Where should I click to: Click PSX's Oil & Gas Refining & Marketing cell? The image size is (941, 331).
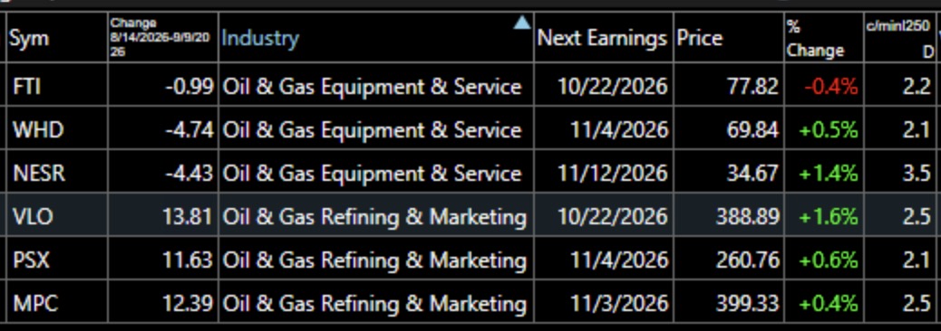(376, 260)
